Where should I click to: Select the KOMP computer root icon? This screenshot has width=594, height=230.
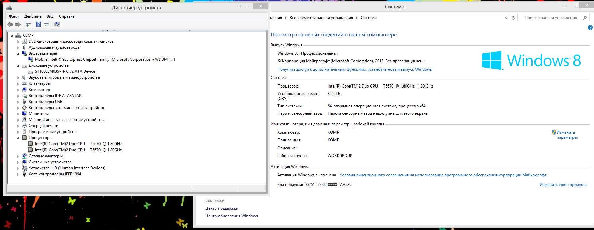point(18,35)
